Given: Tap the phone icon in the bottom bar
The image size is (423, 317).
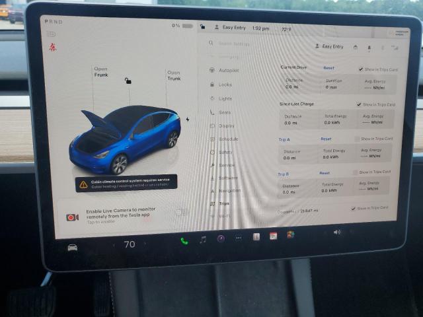Looking at the screenshot, I should pyautogui.click(x=184, y=240).
